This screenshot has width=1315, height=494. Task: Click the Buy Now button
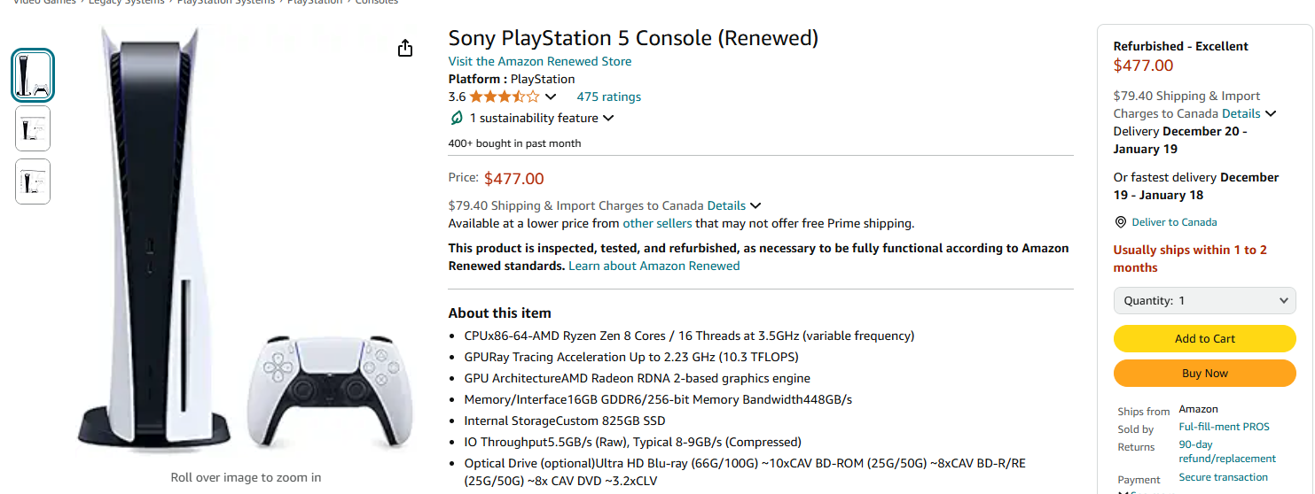tap(1204, 373)
